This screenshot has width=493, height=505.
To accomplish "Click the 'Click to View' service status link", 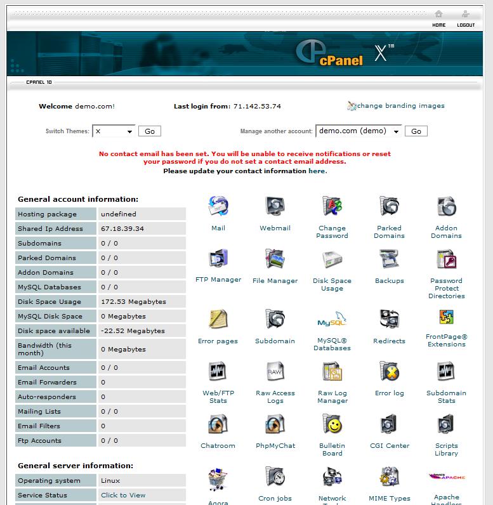I will point(123,495).
